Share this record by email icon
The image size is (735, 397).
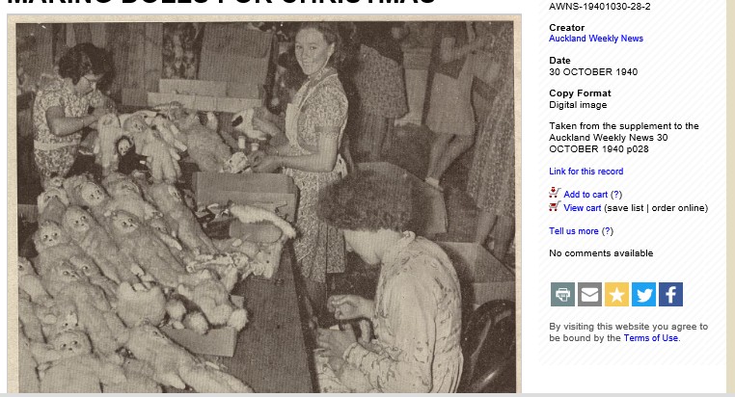pos(589,295)
